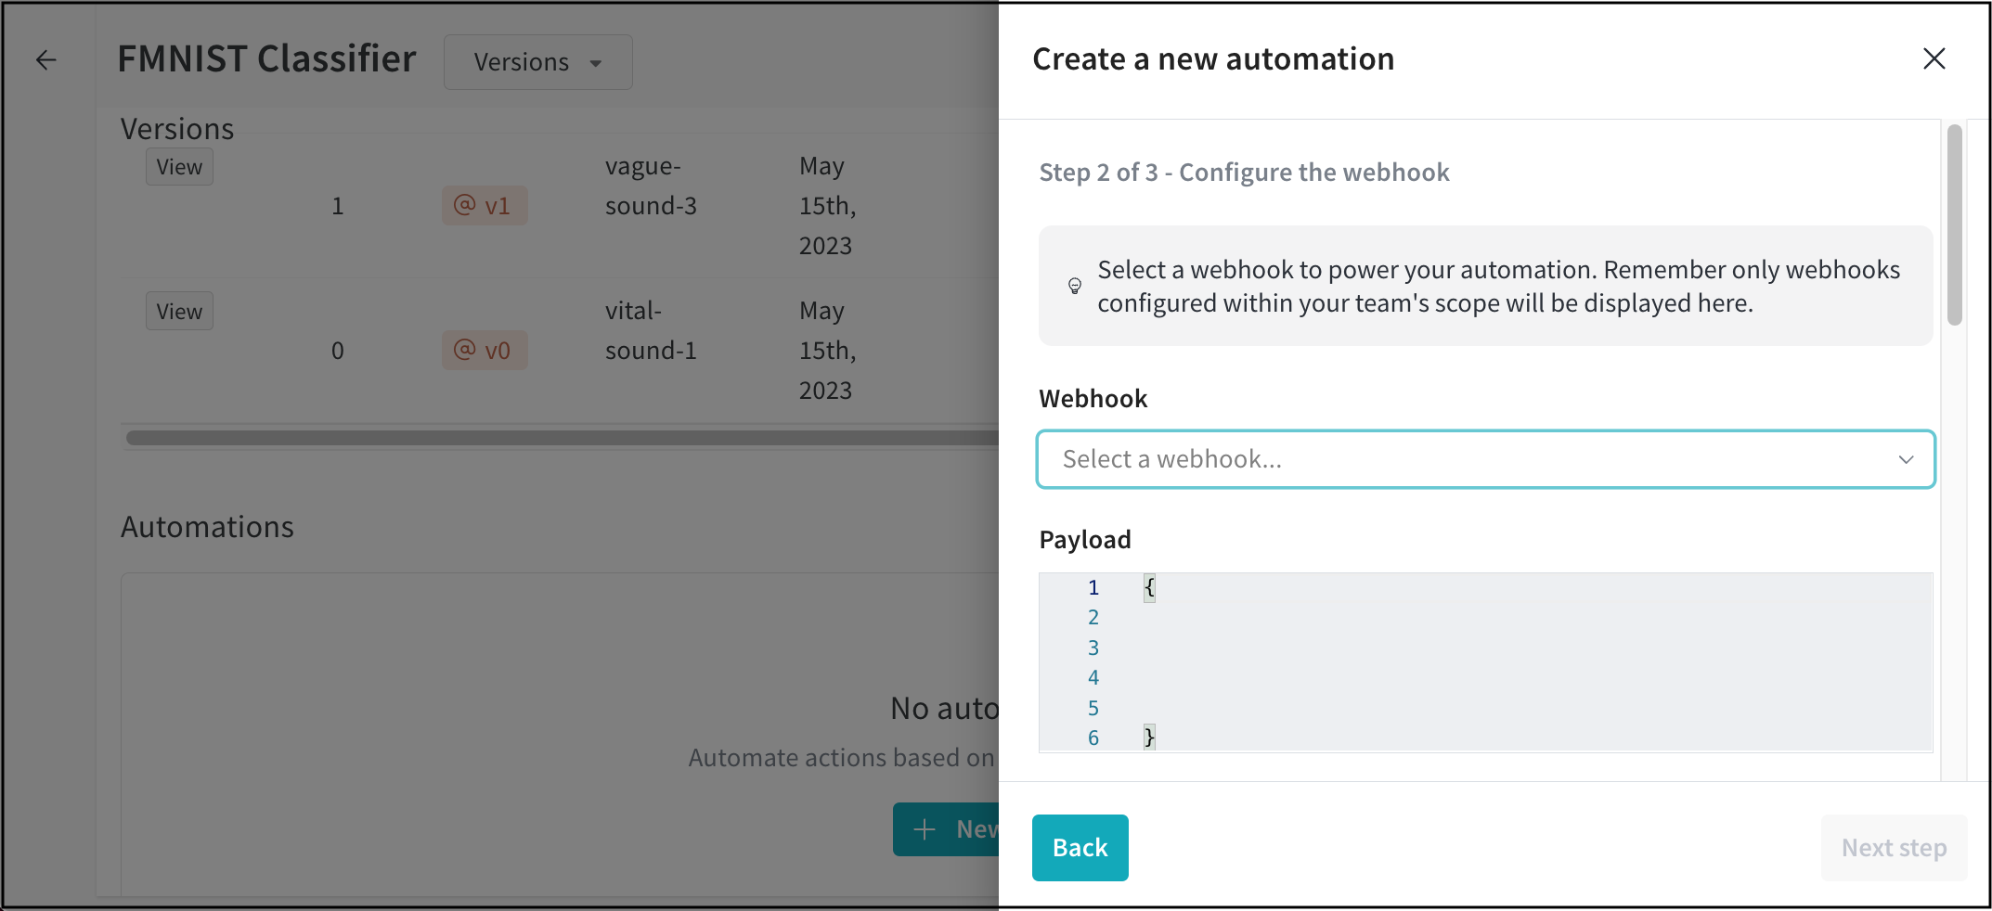Click line number 6 in payload editor
This screenshot has width=1992, height=911.
tap(1093, 738)
